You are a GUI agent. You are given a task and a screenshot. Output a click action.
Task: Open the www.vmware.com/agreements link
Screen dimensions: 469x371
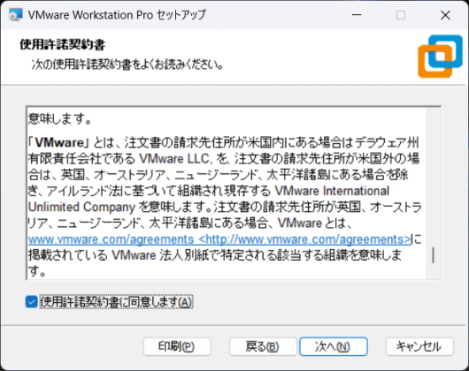[x=111, y=239]
